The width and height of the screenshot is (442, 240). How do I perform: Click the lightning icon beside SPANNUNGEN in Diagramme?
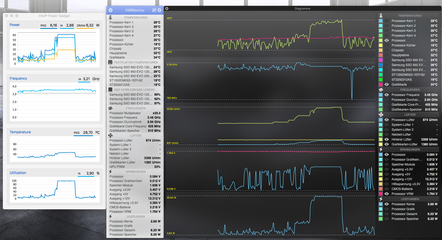[x=381, y=150]
